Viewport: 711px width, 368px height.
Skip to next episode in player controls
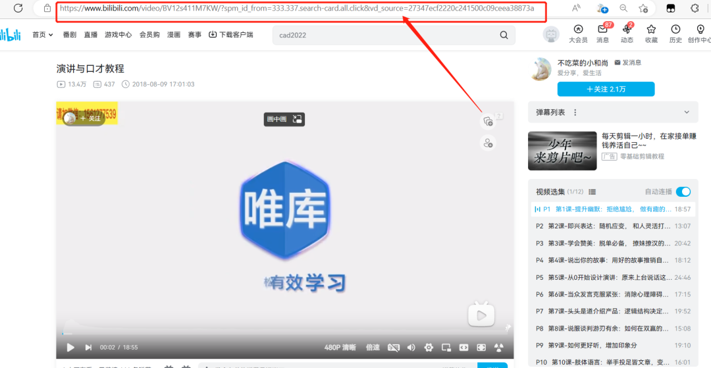[x=88, y=348]
